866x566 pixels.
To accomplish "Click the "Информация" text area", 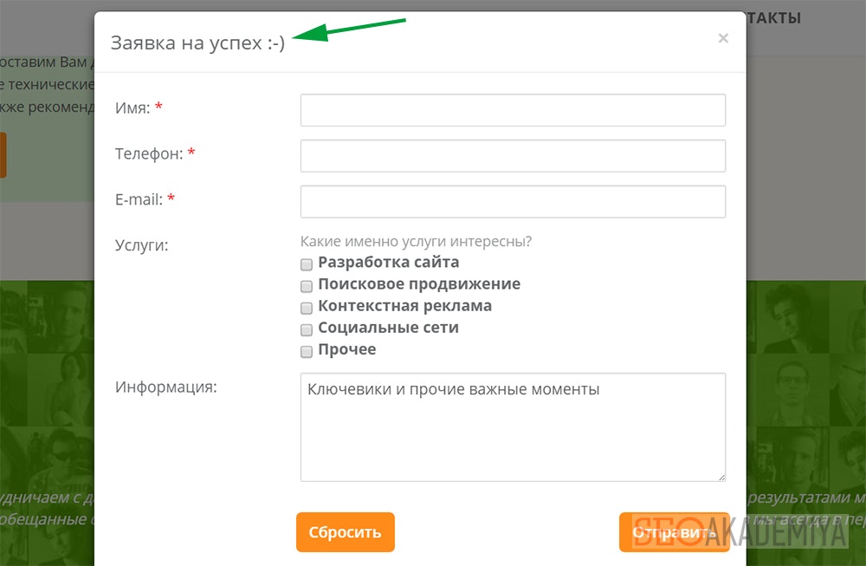I will 513,426.
